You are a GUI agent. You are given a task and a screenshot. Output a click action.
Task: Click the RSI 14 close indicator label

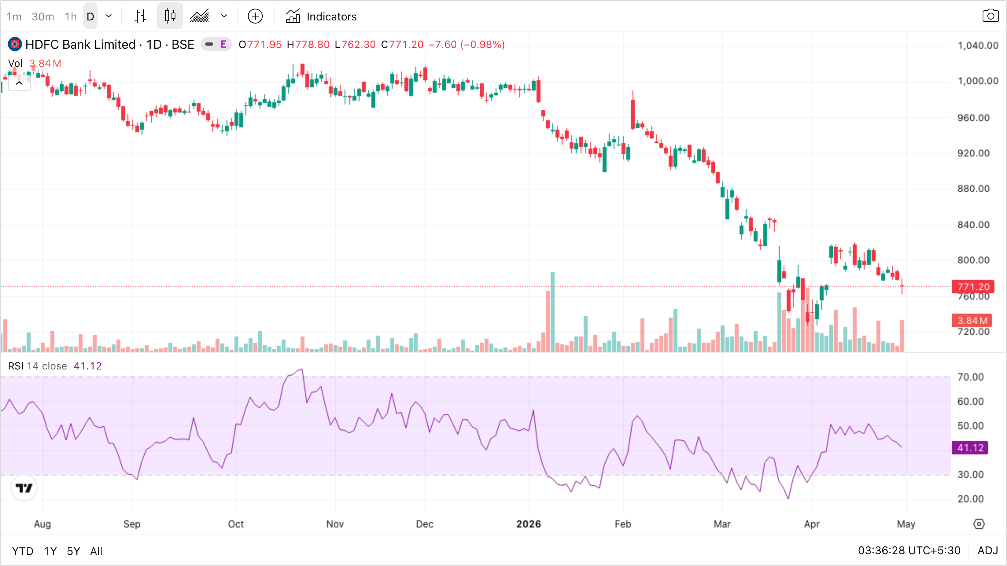coord(37,366)
